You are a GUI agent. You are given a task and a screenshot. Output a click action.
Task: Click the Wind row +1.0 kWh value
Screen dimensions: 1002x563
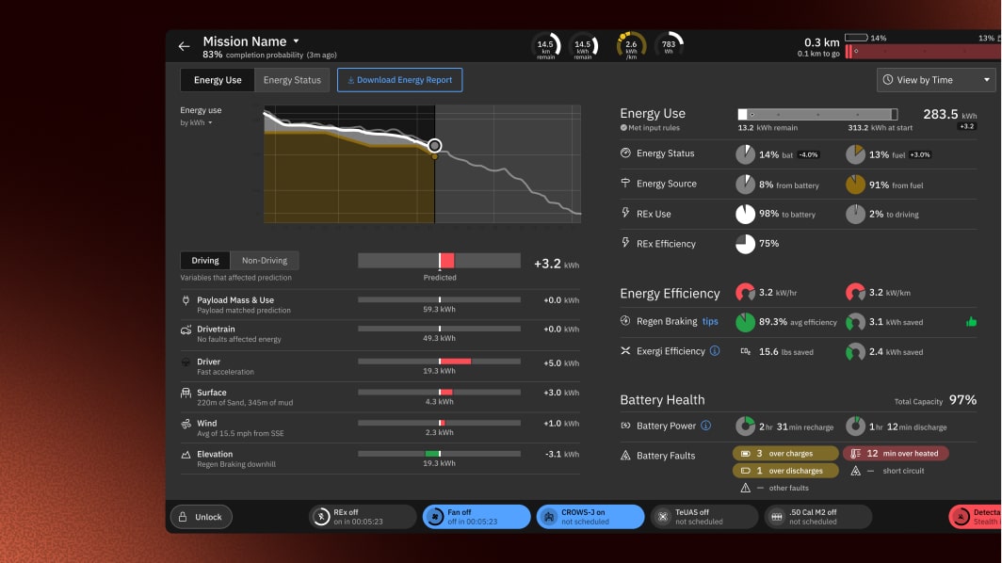(561, 423)
